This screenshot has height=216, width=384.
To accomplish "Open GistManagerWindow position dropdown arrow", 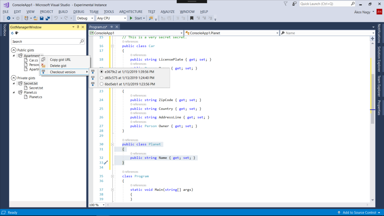I will pyautogui.click(x=73, y=27).
